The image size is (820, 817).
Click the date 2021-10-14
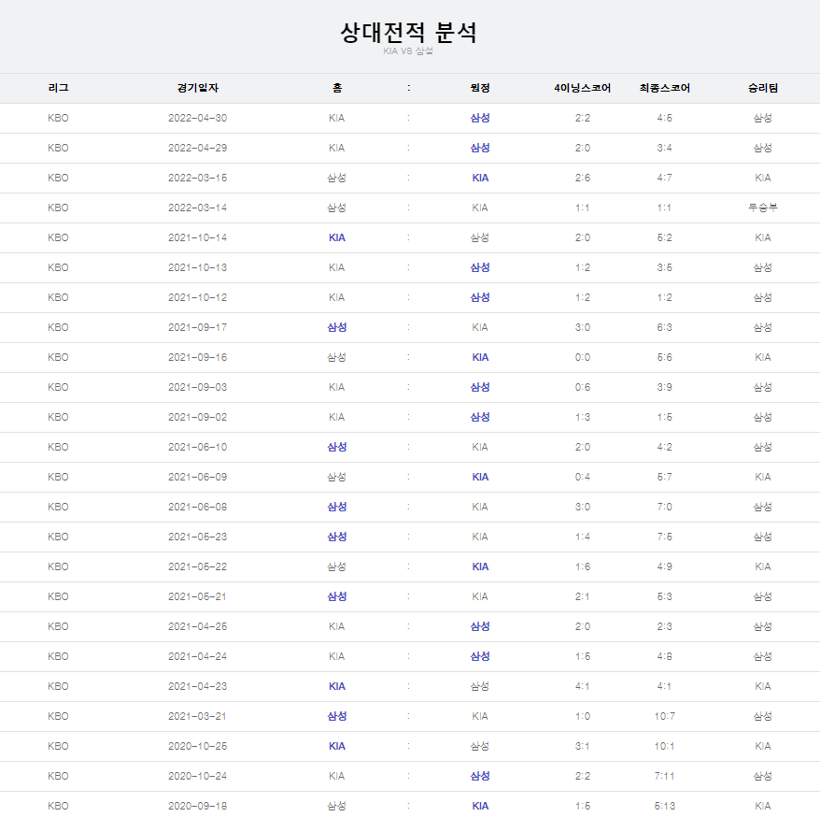pyautogui.click(x=198, y=237)
